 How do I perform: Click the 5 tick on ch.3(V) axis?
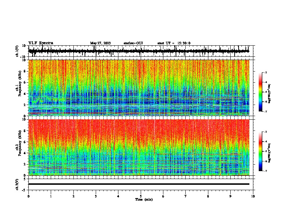pos(25,179)
